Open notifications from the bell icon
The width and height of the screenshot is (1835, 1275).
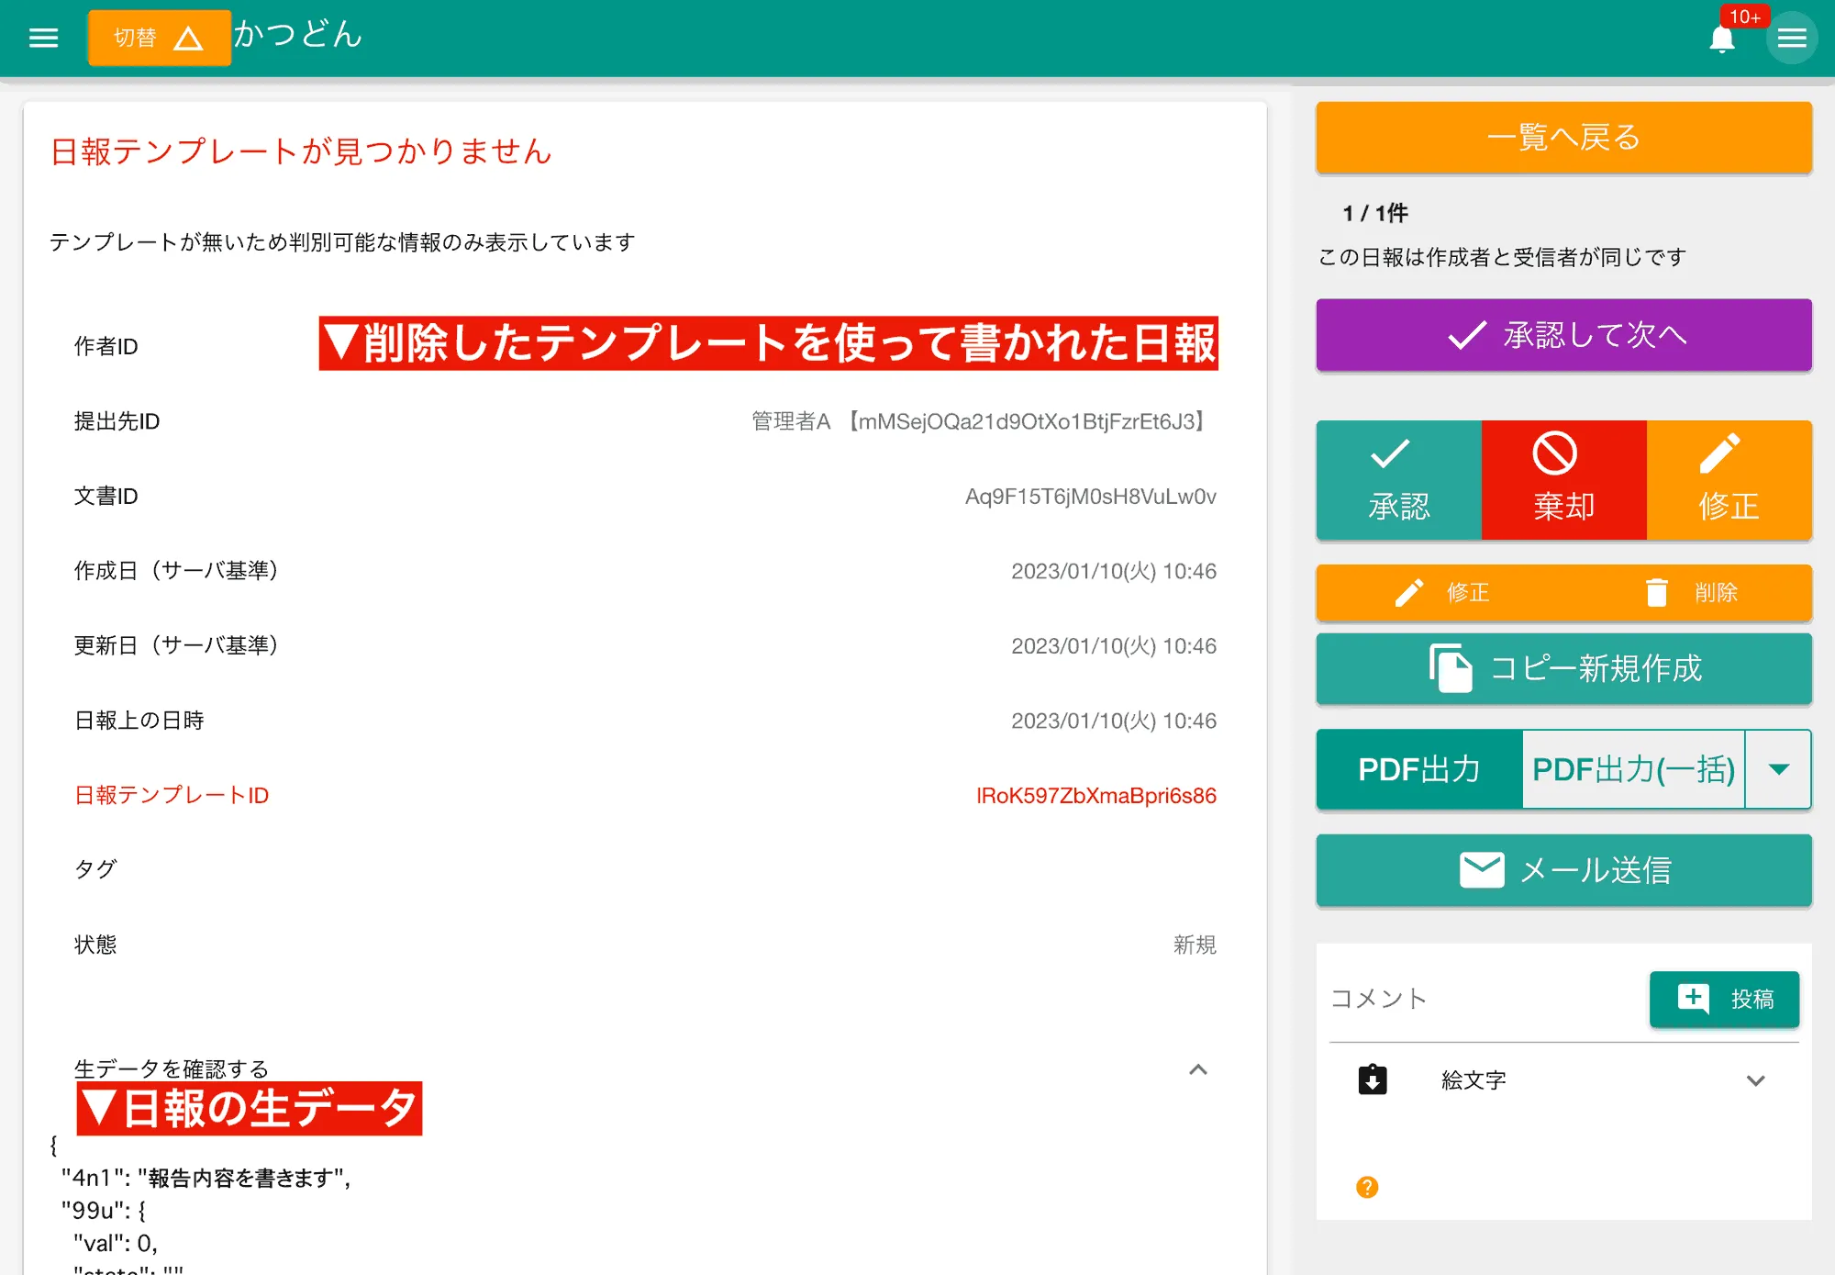[1723, 39]
